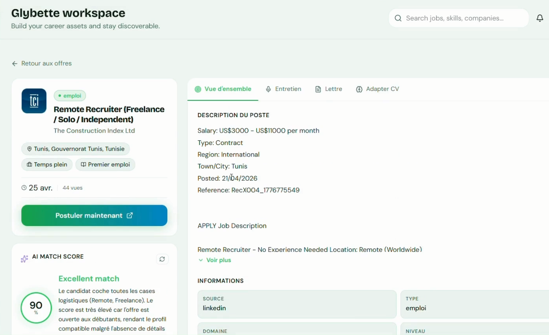
Task: Click The Construction Index company logo
Action: coord(34,101)
